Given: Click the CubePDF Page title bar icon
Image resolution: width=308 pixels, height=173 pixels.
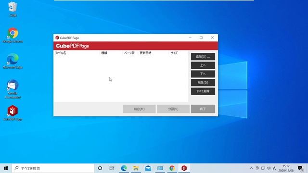Looking at the screenshot, I should [x=57, y=37].
